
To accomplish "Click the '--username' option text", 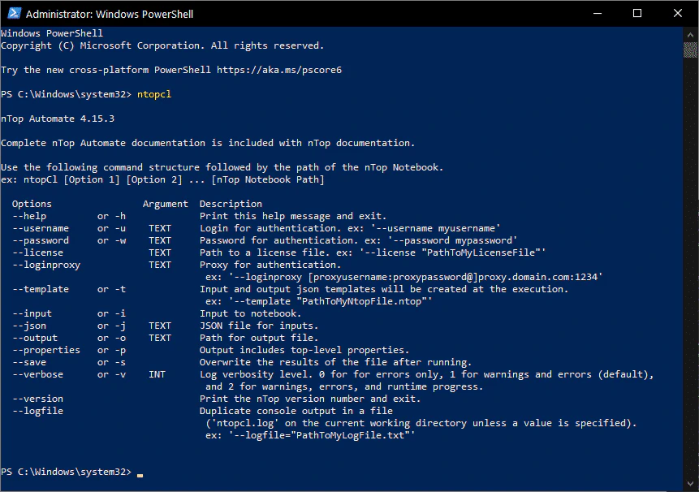I will 41,228.
